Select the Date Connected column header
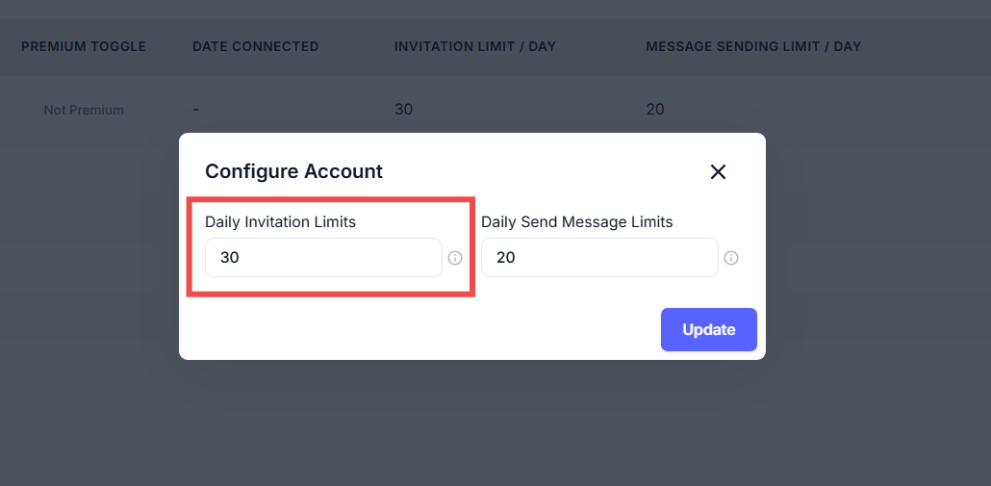Screen dimensions: 991x486 255,46
